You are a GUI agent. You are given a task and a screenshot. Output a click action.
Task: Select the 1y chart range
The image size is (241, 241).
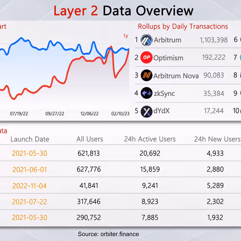pos(126,36)
